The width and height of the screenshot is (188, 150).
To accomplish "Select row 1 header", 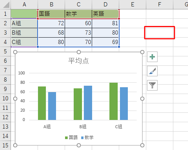I will [5, 14].
